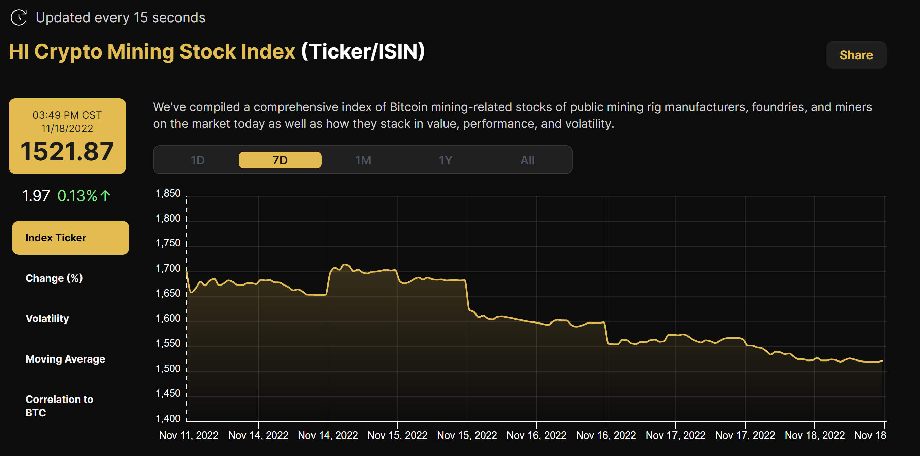The width and height of the screenshot is (920, 456).
Task: Select the 7D tab
Action: point(280,160)
